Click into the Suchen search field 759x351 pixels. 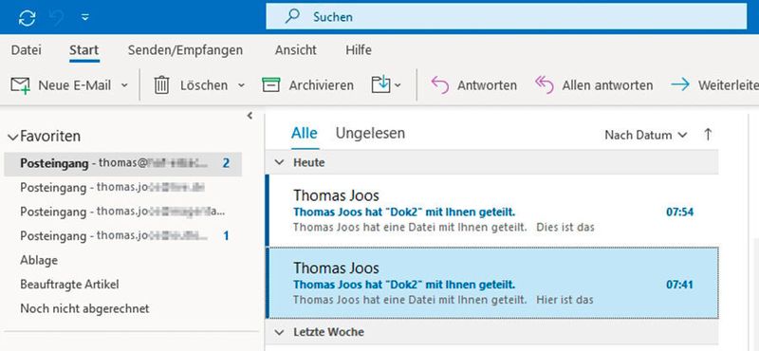(x=506, y=17)
